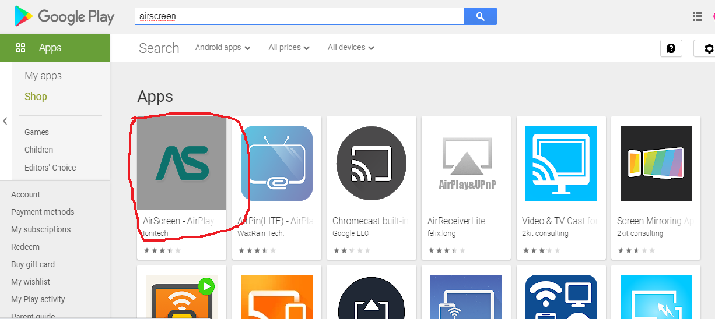Image resolution: width=715 pixels, height=319 pixels.
Task: Click Chromecast built-in title text
Action: tap(370, 221)
